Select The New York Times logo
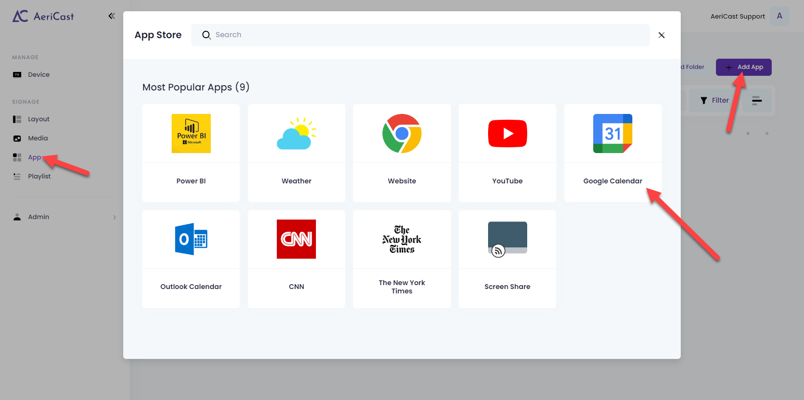Viewport: 804px width, 400px height. pos(402,239)
